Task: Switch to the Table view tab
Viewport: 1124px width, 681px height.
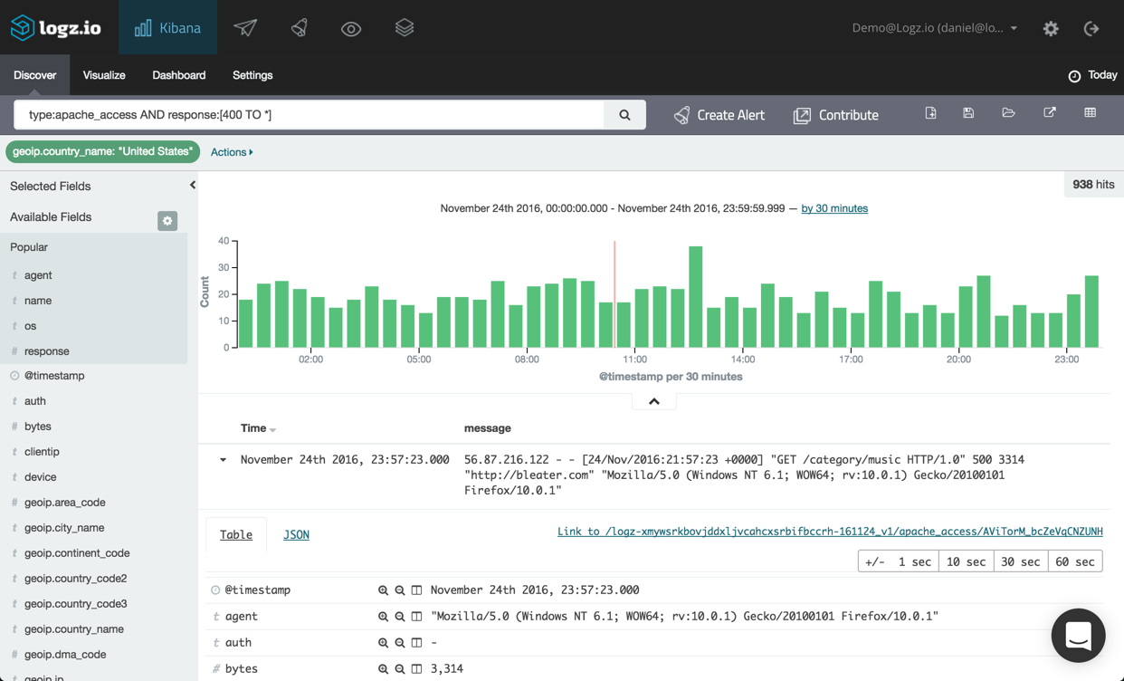Action: click(x=236, y=534)
